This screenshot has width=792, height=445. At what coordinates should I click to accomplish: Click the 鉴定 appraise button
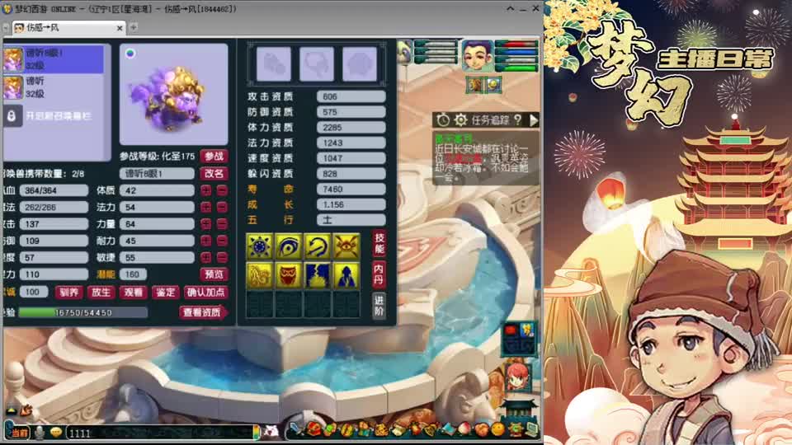pyautogui.click(x=165, y=292)
